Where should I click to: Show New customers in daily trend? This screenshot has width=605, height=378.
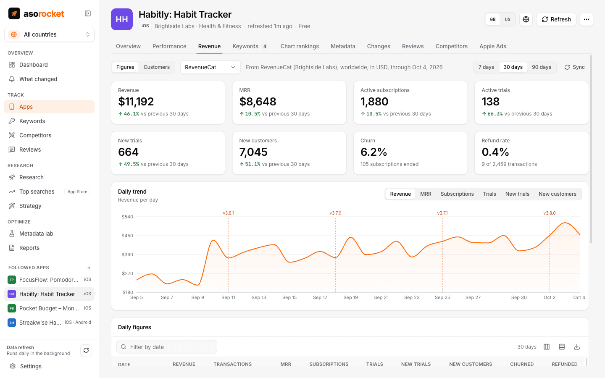point(558,194)
